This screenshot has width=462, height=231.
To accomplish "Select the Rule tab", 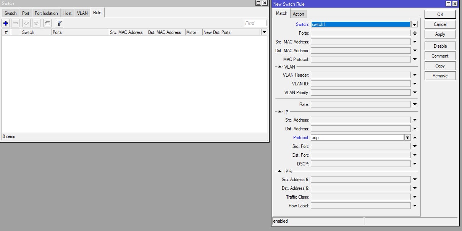I will (x=97, y=13).
